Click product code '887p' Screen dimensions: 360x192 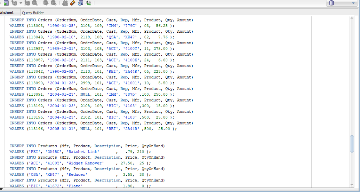[130, 95]
